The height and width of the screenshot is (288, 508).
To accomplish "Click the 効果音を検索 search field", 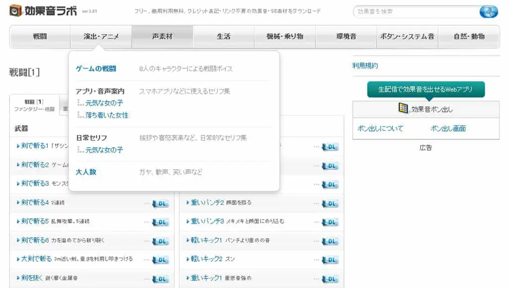I will (416, 12).
